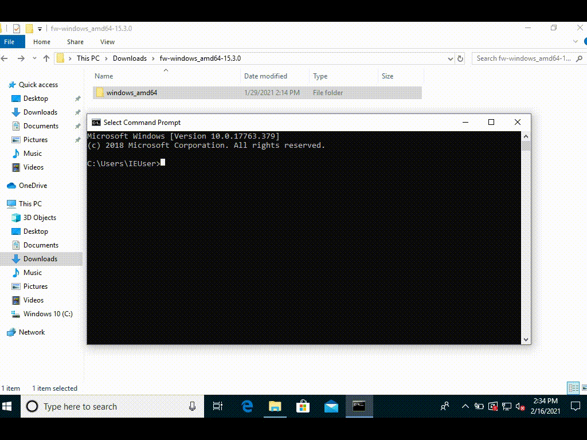The width and height of the screenshot is (587, 440).
Task: Expand address bar history dropdown
Action: [451, 59]
